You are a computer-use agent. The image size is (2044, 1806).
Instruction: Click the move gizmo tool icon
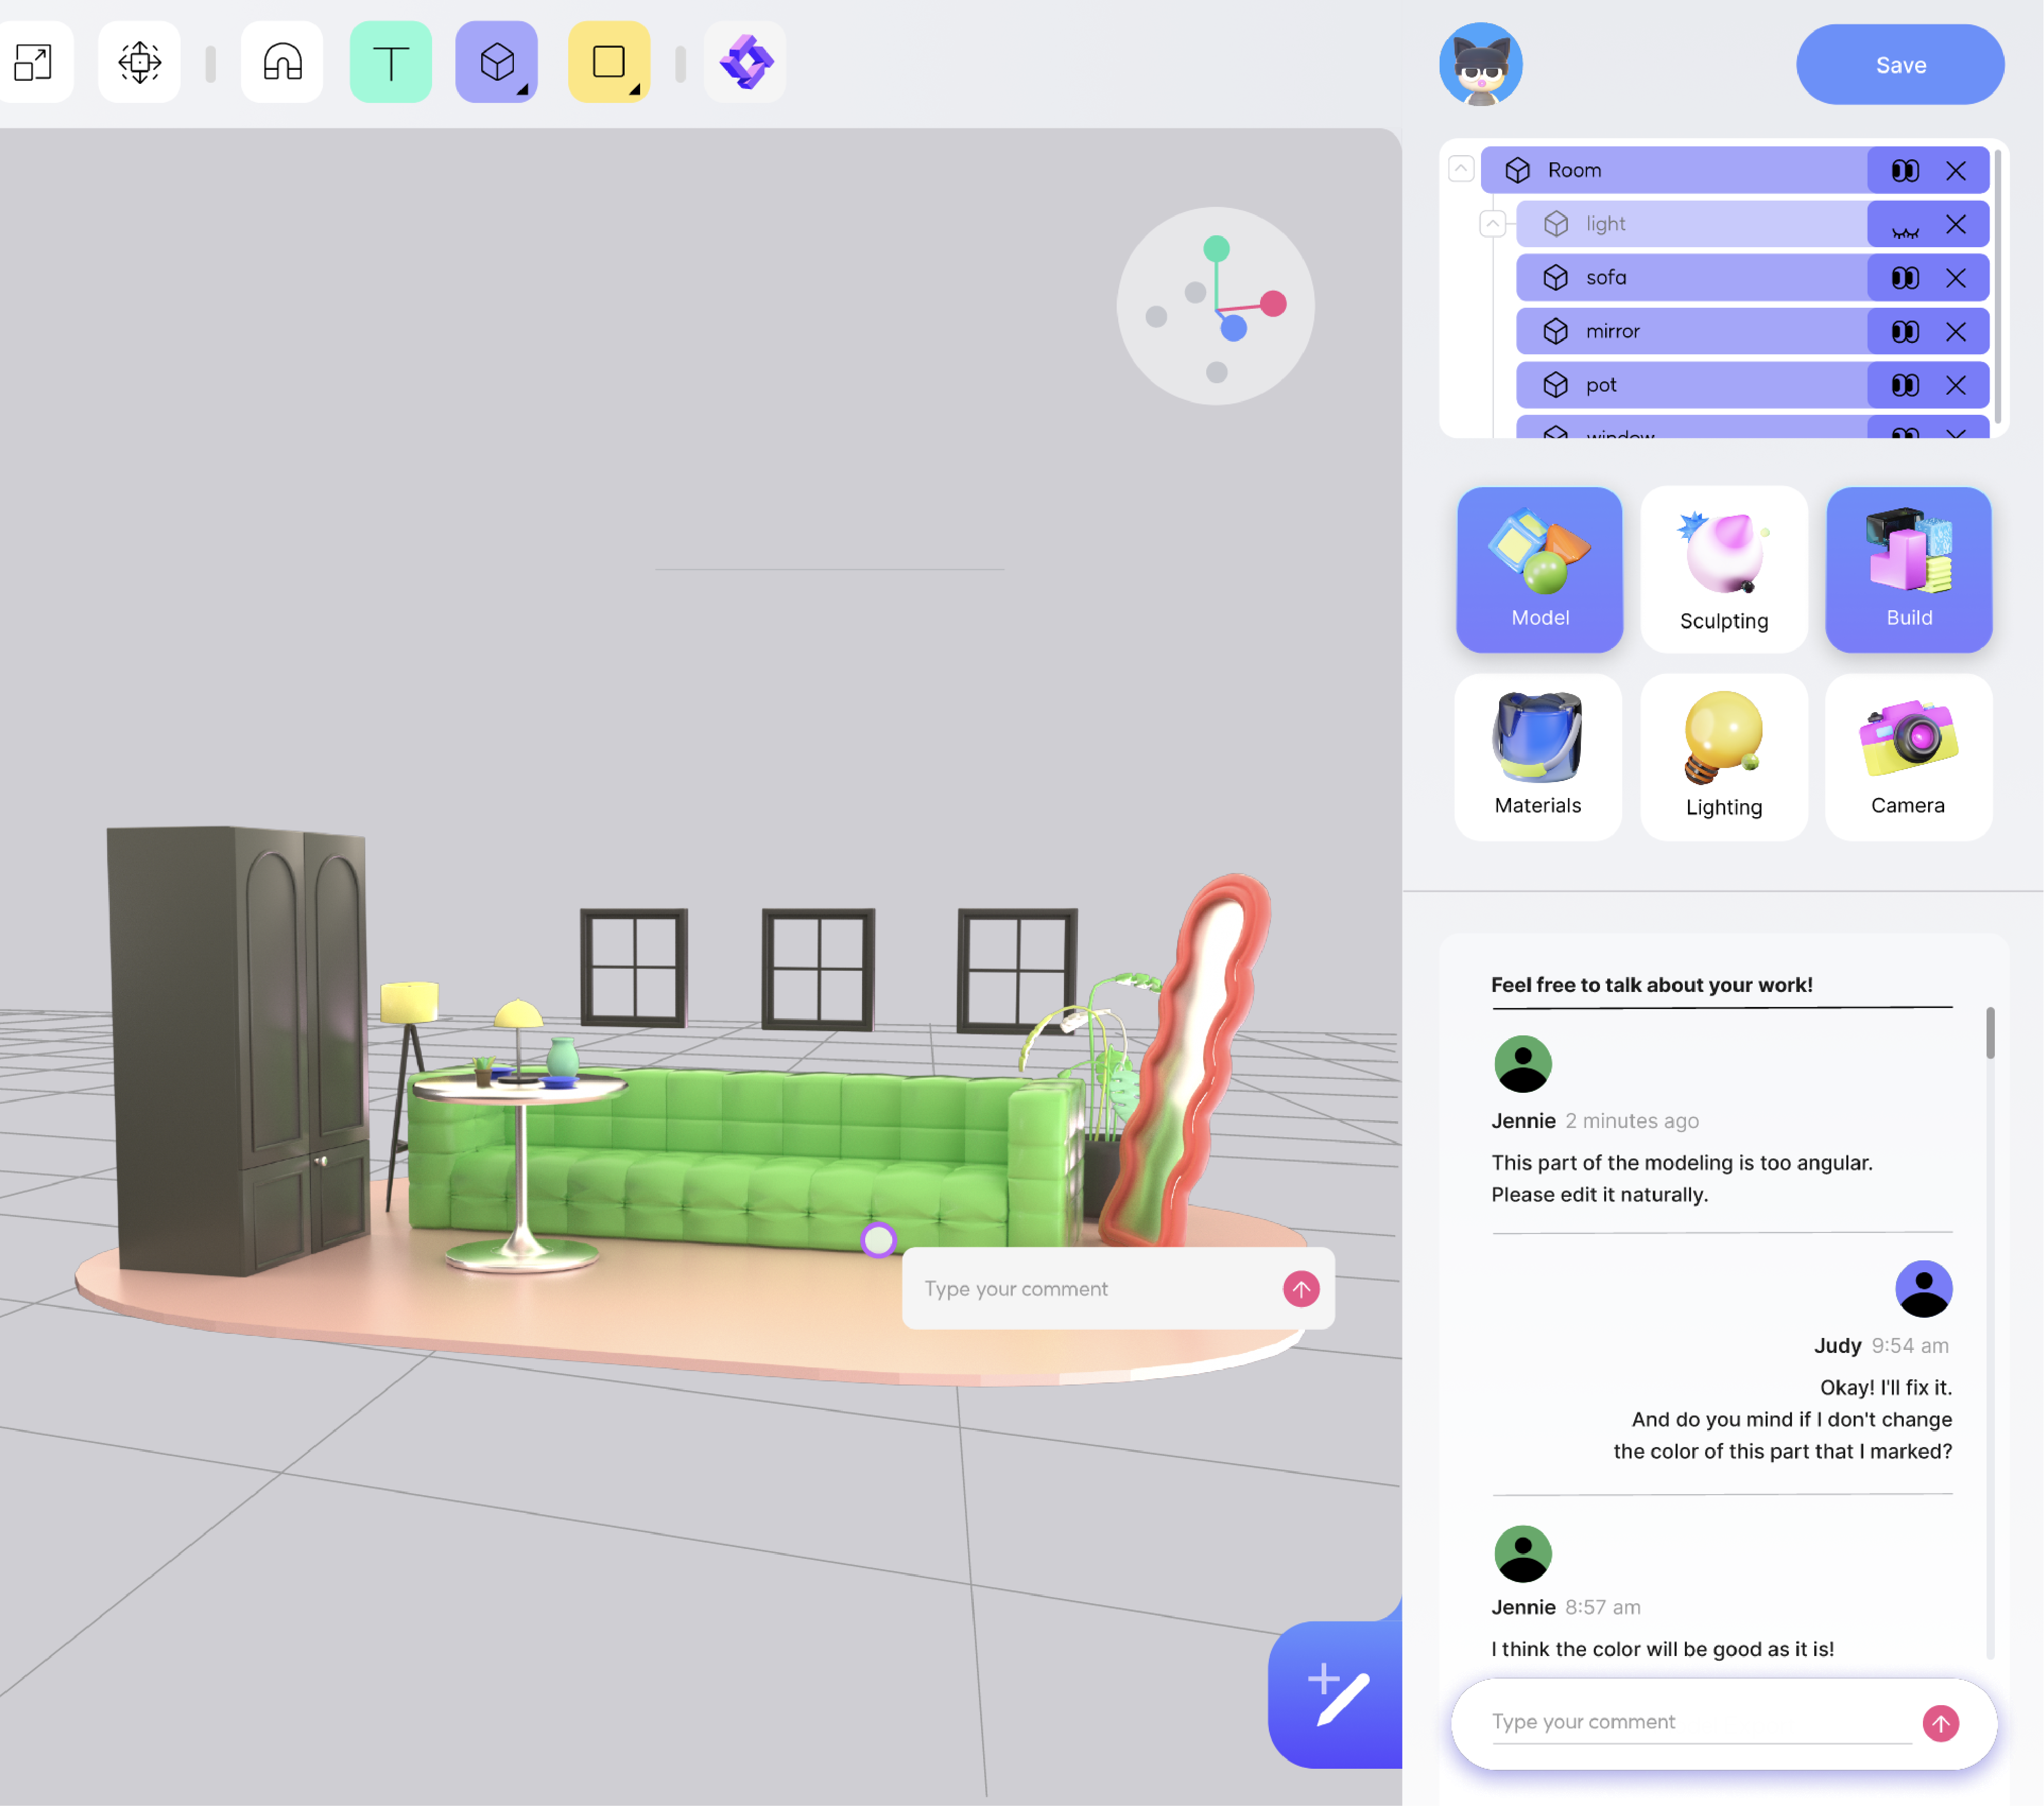click(139, 63)
